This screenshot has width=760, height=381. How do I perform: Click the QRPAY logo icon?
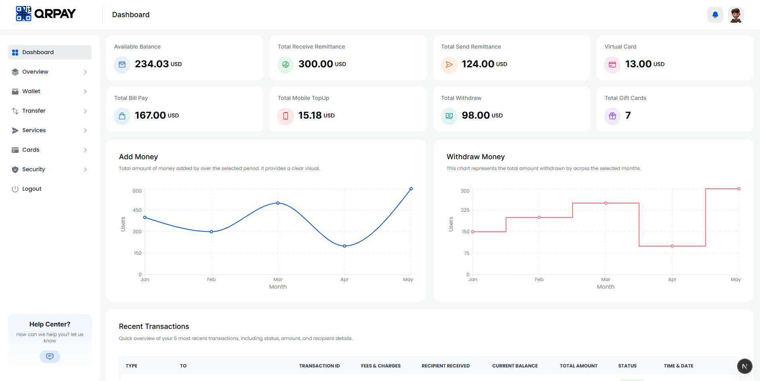click(x=23, y=13)
